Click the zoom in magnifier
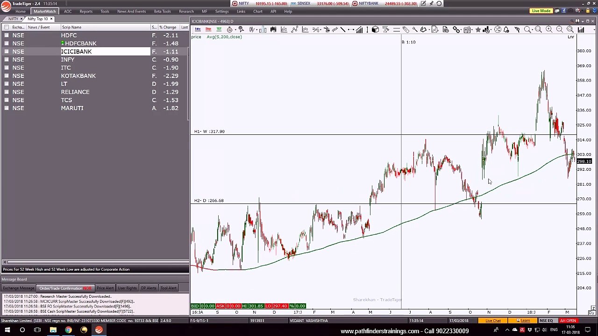Image resolution: width=598 pixels, height=336 pixels. click(x=549, y=30)
